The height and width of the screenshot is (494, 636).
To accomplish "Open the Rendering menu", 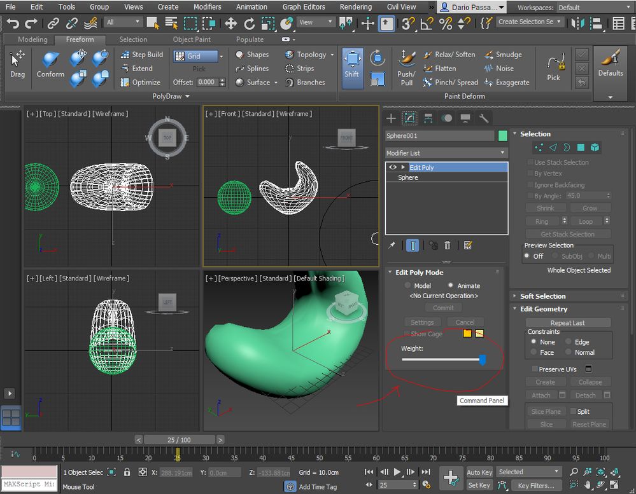I will [356, 7].
